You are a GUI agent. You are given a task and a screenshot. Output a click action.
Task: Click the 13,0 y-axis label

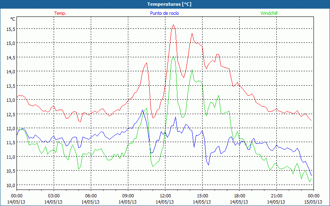pos(11,100)
